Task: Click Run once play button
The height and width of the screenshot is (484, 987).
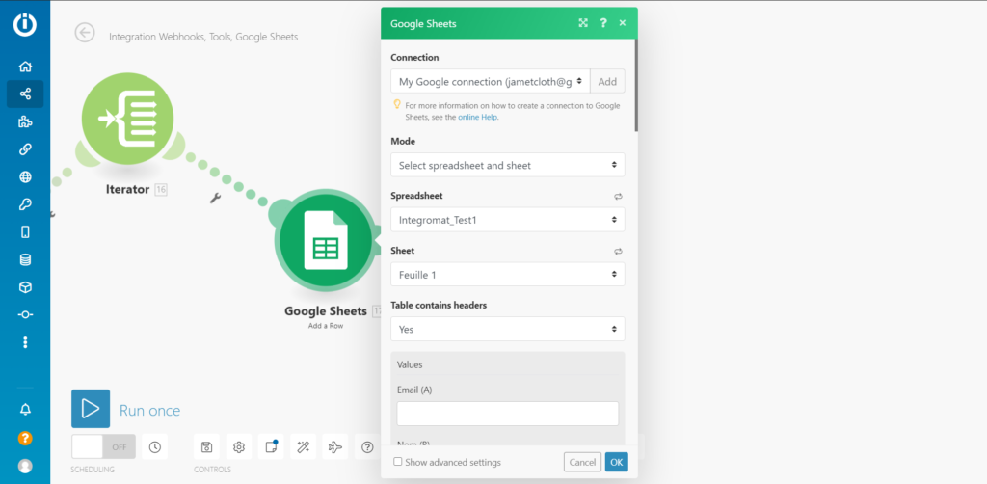Action: [91, 409]
